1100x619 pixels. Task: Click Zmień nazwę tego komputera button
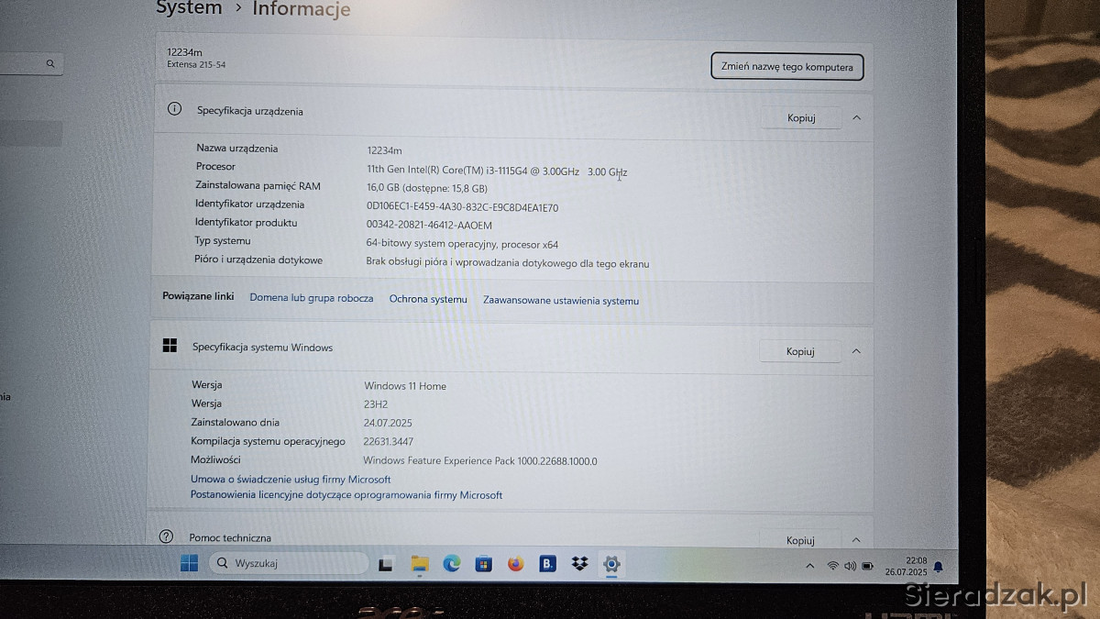point(786,66)
